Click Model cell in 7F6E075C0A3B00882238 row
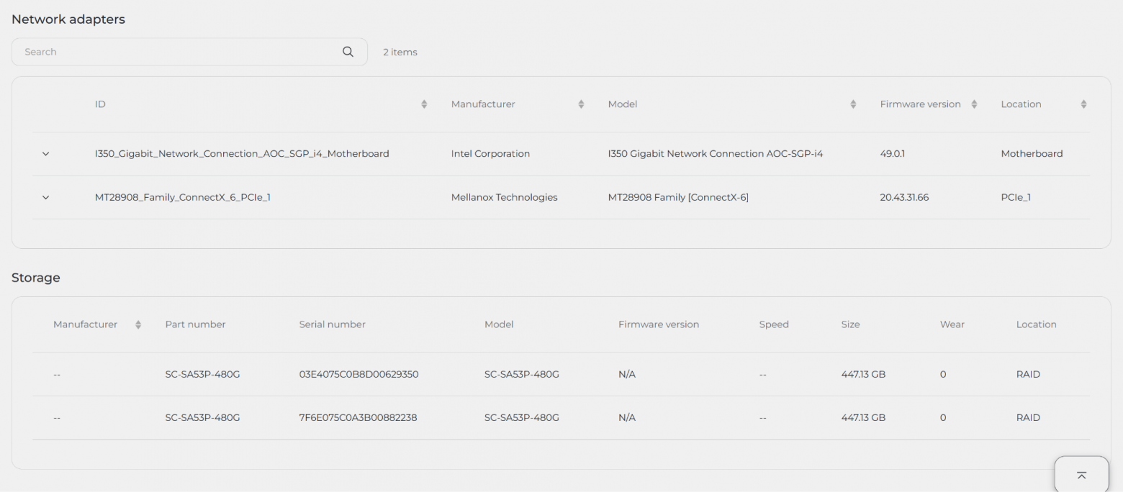The width and height of the screenshot is (1123, 492). [x=522, y=418]
